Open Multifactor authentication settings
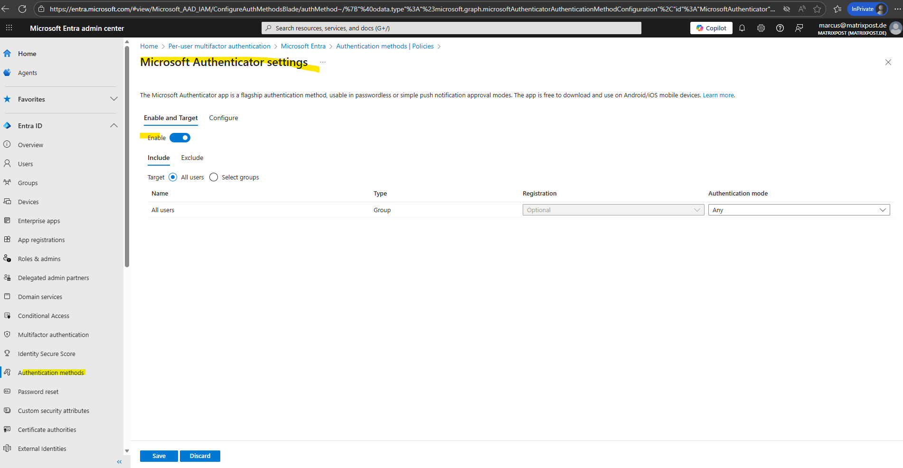 pos(53,334)
